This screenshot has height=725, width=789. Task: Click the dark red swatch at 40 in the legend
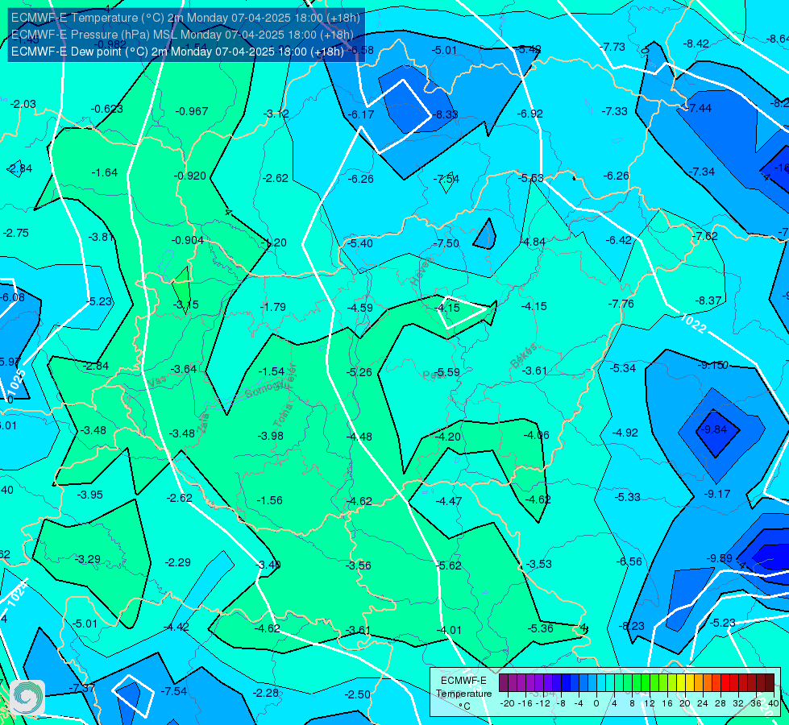770,683
